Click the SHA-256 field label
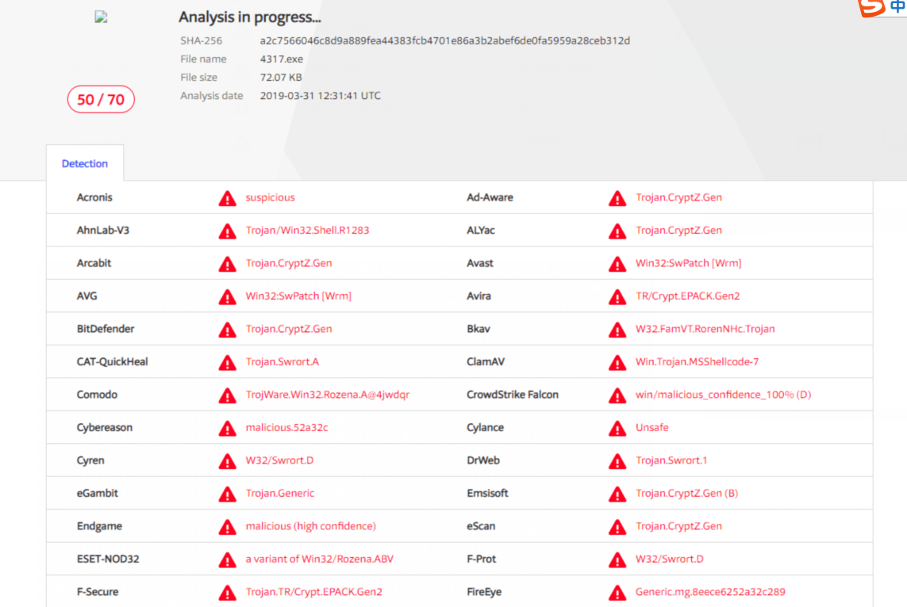The image size is (907, 607). click(202, 40)
